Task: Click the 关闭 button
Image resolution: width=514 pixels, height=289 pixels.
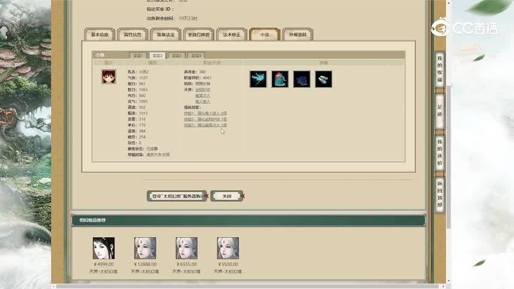Action: (x=226, y=196)
